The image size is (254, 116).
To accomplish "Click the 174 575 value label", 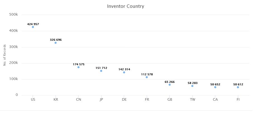I will pyautogui.click(x=79, y=64).
